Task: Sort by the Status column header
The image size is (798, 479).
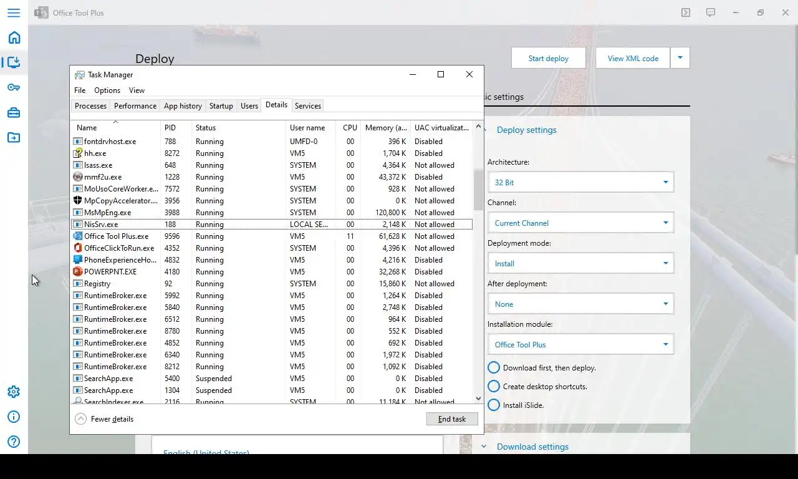Action: point(238,127)
